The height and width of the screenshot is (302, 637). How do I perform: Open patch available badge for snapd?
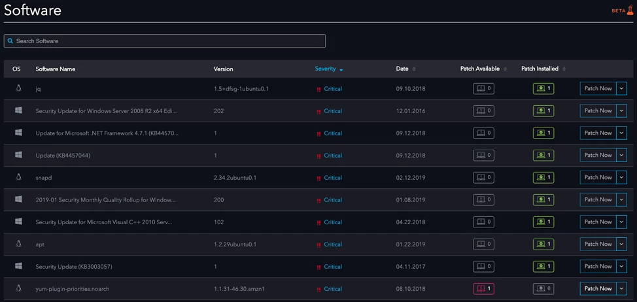(483, 177)
